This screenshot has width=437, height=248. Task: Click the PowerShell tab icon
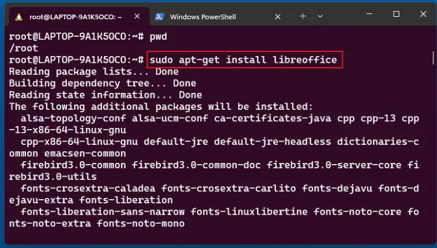pyautogui.click(x=160, y=17)
